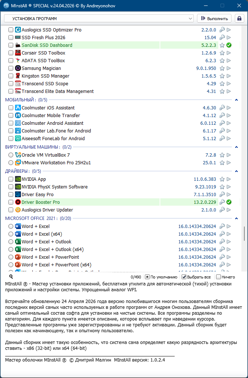248x378 pixels.
Task: Click the Coolmuster iOS Assistant icon
Action: 18,108
